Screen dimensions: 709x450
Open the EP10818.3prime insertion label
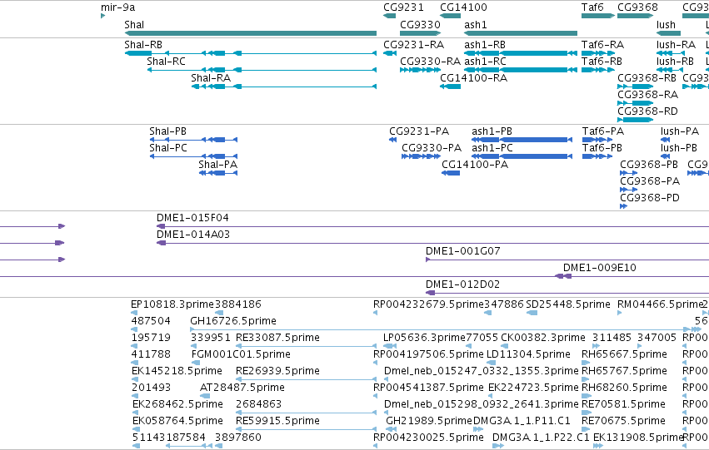[x=172, y=304]
